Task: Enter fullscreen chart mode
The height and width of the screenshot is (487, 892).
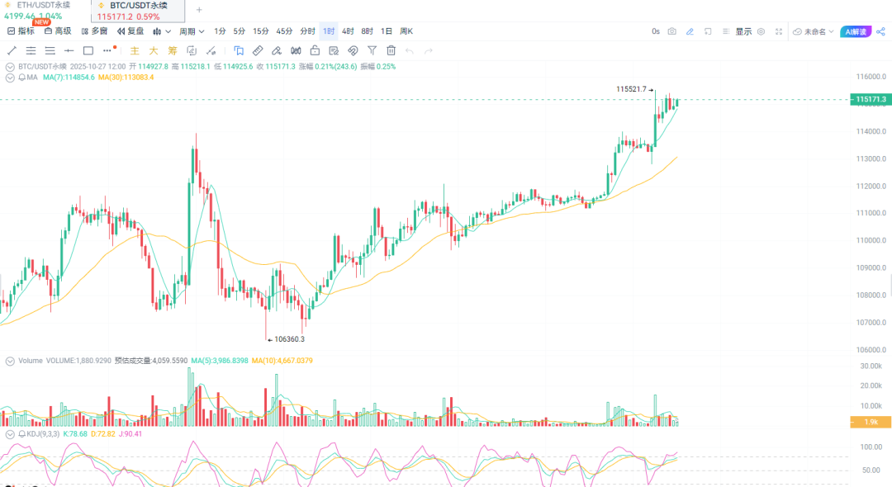Action: point(779,31)
